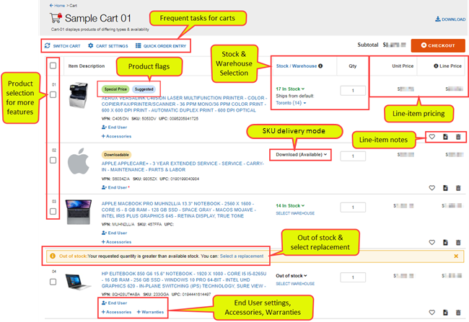
Task: Click the Special Price flag
Action: (x=115, y=89)
